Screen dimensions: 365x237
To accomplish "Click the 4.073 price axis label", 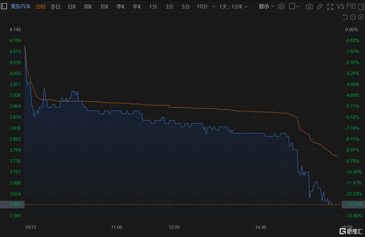I will 15,51.
